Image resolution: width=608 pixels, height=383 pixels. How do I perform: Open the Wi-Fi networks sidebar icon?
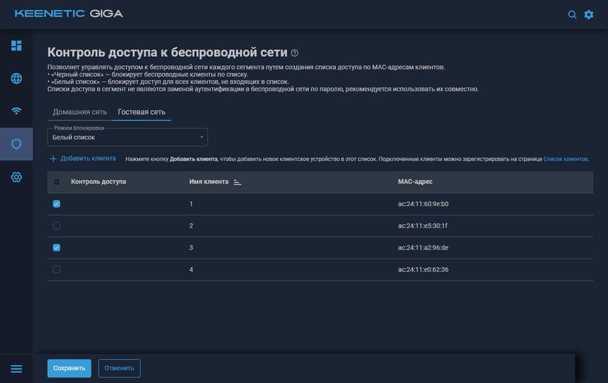(x=17, y=111)
